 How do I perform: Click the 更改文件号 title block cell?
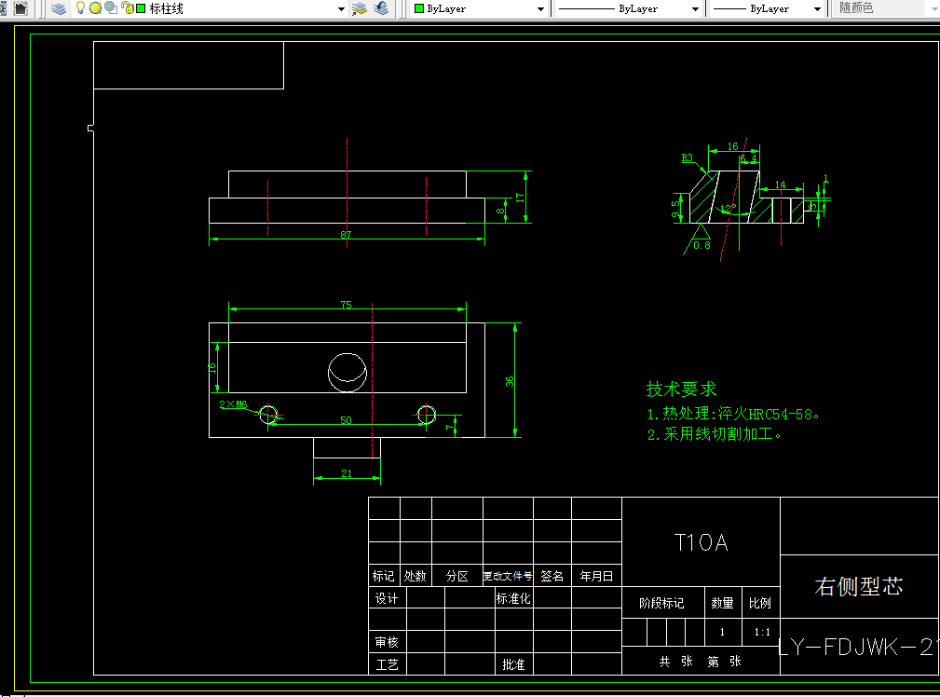point(508,576)
